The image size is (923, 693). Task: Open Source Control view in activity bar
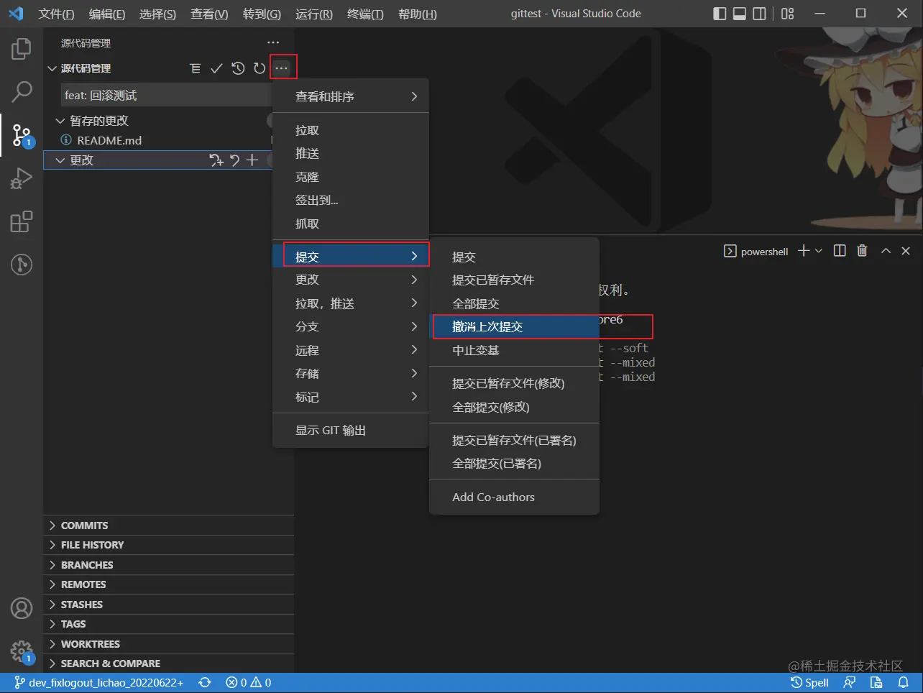22,134
